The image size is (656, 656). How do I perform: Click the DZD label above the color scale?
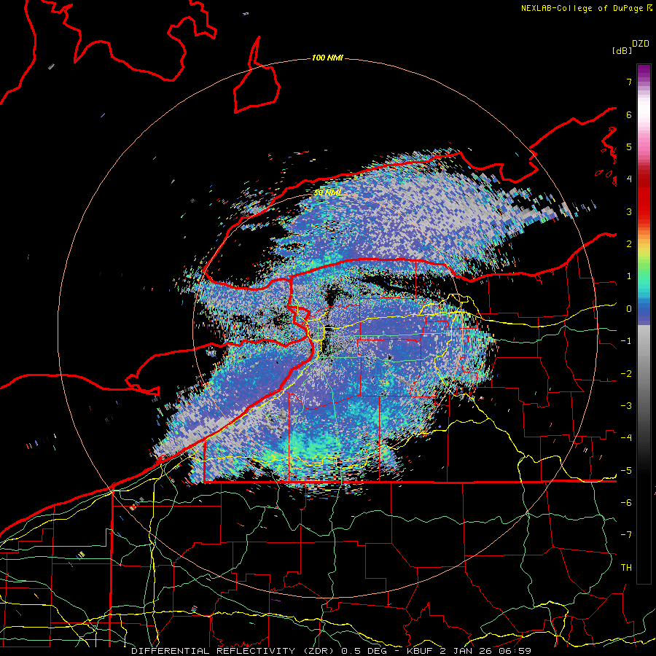tap(641, 44)
